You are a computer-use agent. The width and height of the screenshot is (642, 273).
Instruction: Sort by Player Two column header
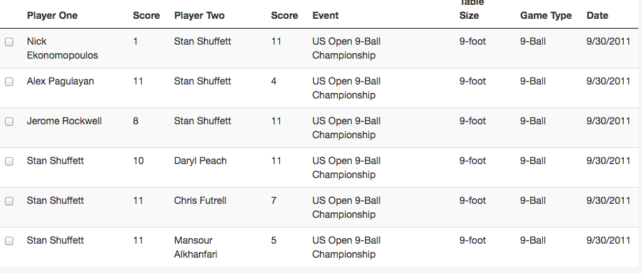pos(200,15)
